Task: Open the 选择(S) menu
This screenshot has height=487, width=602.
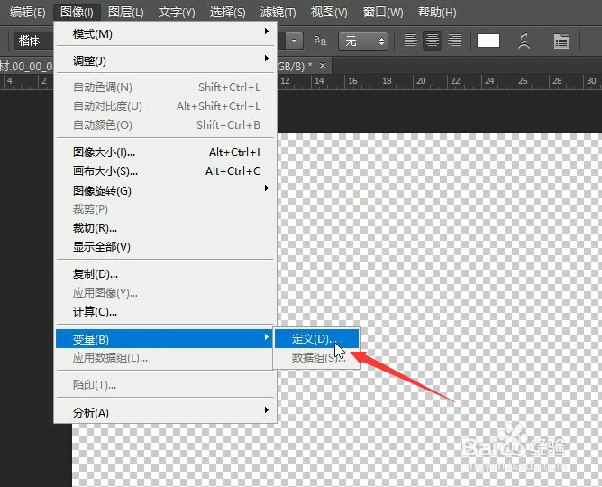Action: coord(227,13)
